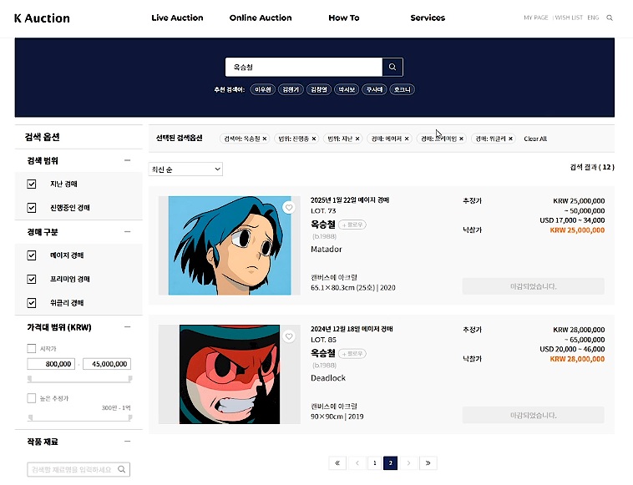Click 시작가 slider left handle
This screenshot has height=485, width=633.
coord(29,378)
